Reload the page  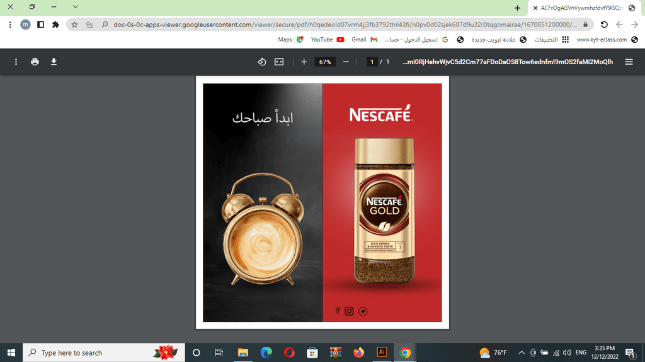(604, 25)
